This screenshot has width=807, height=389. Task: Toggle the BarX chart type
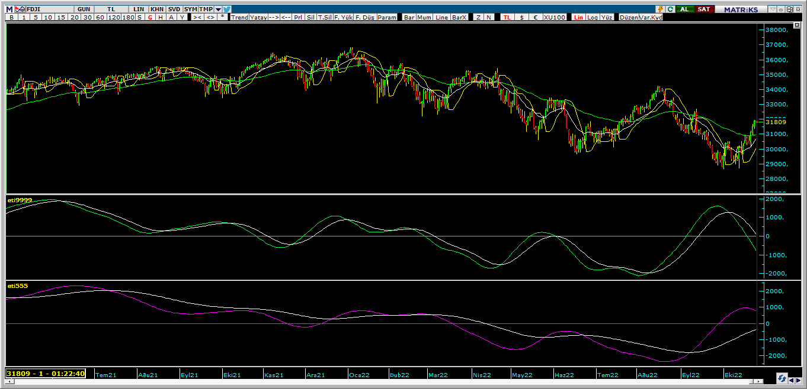(x=459, y=18)
